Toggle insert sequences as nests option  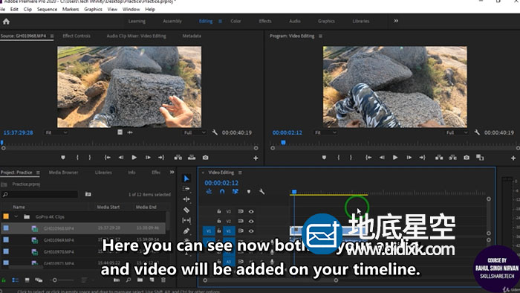209,191
